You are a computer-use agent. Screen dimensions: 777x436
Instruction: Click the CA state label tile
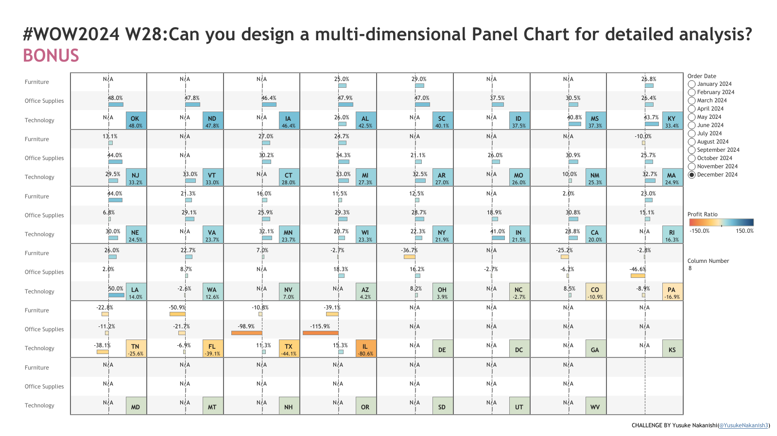point(595,234)
